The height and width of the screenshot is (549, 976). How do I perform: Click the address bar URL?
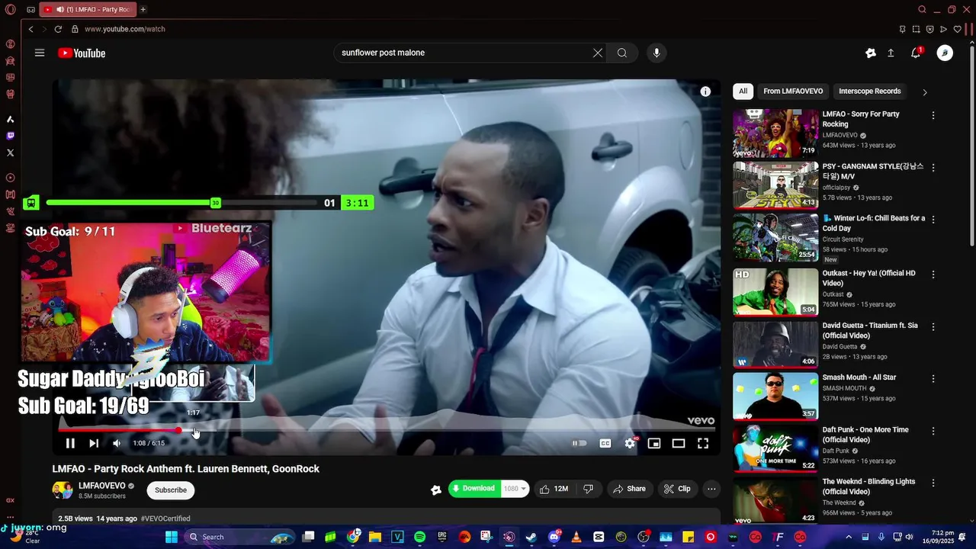coord(124,29)
